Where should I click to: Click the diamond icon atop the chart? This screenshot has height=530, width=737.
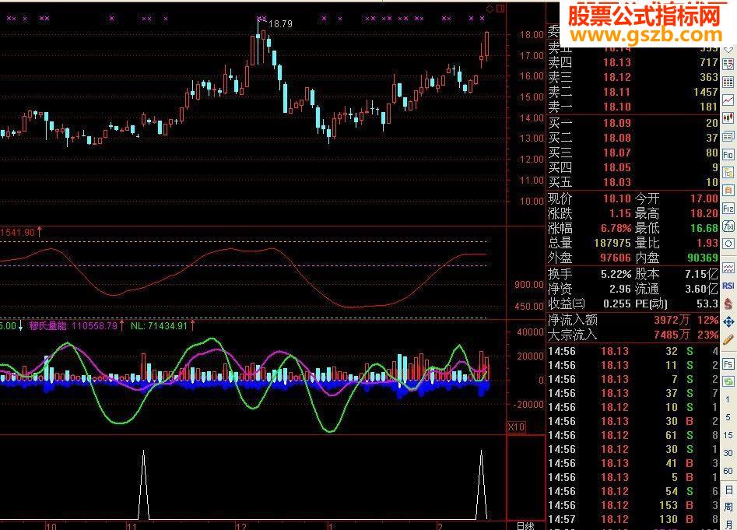[x=490, y=9]
